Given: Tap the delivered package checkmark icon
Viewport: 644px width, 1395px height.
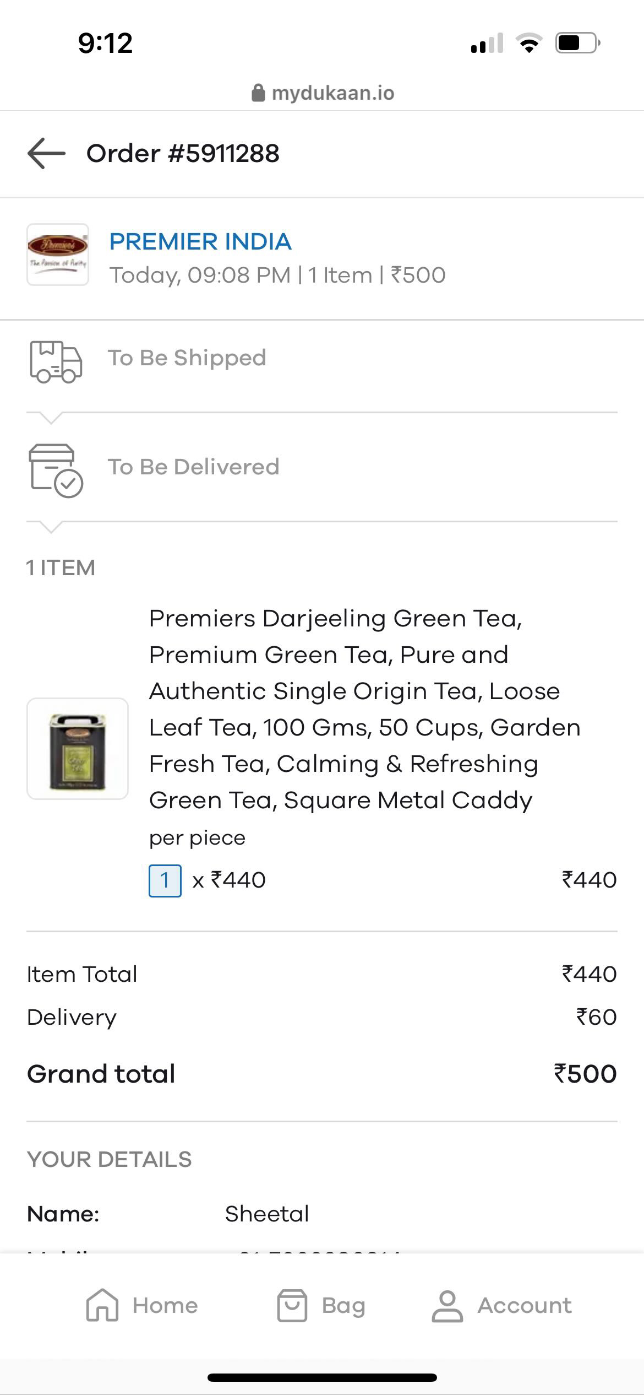Looking at the screenshot, I should click(x=56, y=471).
